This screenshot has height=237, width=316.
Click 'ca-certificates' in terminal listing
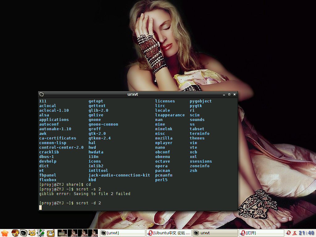(58, 138)
